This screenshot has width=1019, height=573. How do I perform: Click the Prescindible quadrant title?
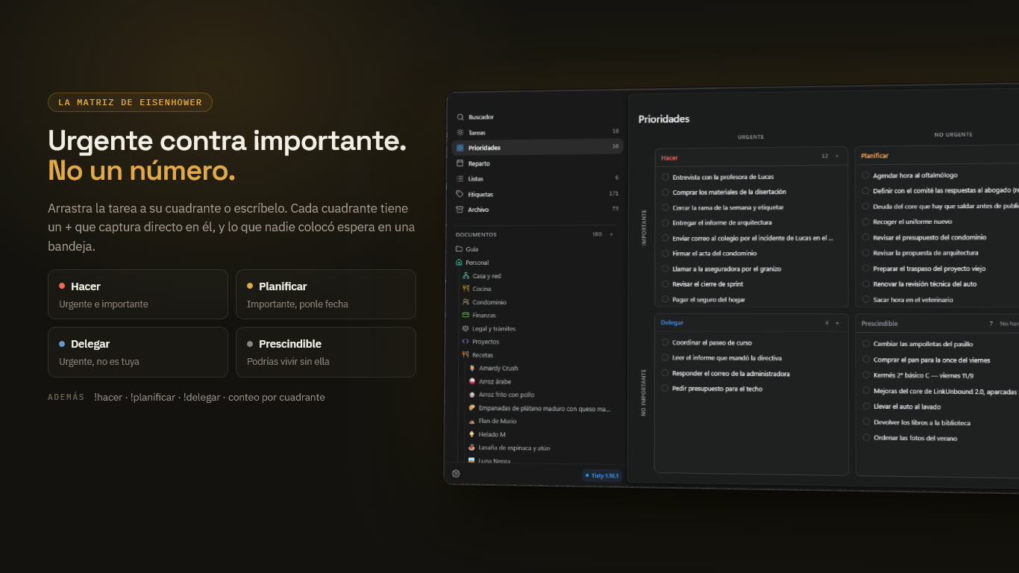(x=880, y=324)
